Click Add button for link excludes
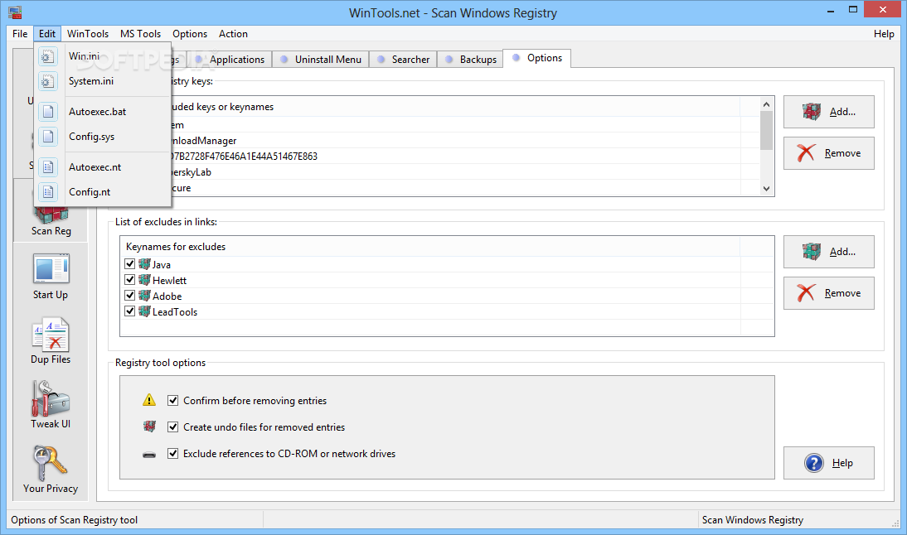This screenshot has height=535, width=907. pos(829,251)
